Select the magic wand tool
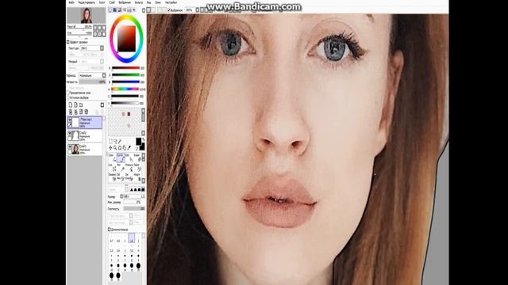This screenshot has height=285, width=508. [120, 142]
